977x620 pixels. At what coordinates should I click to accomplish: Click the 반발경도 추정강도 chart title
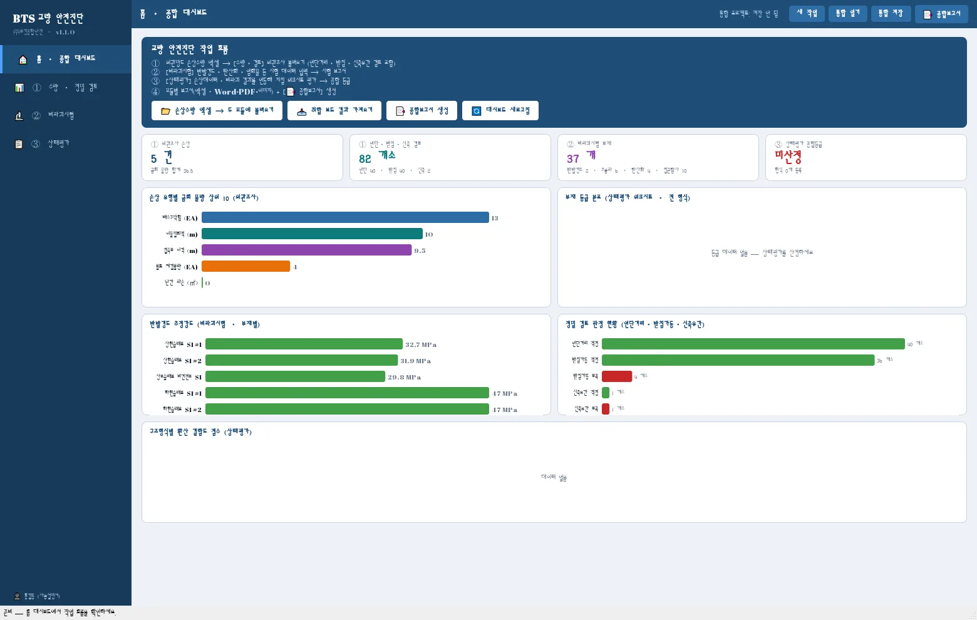(204, 324)
